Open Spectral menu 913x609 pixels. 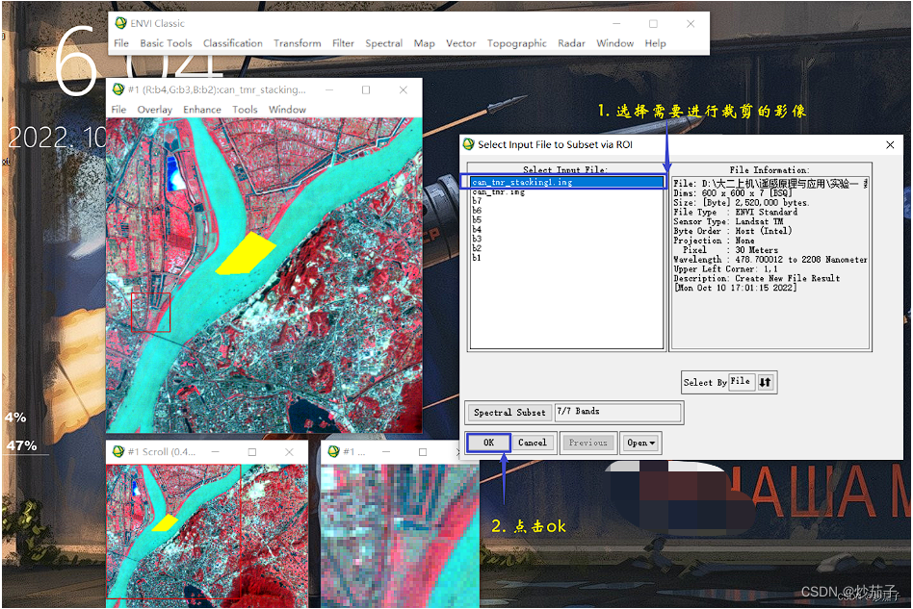point(383,43)
